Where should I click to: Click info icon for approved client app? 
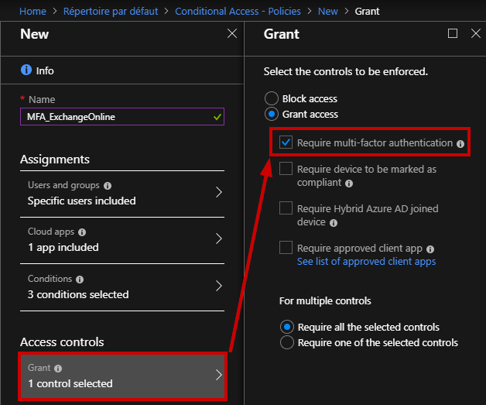click(x=430, y=249)
